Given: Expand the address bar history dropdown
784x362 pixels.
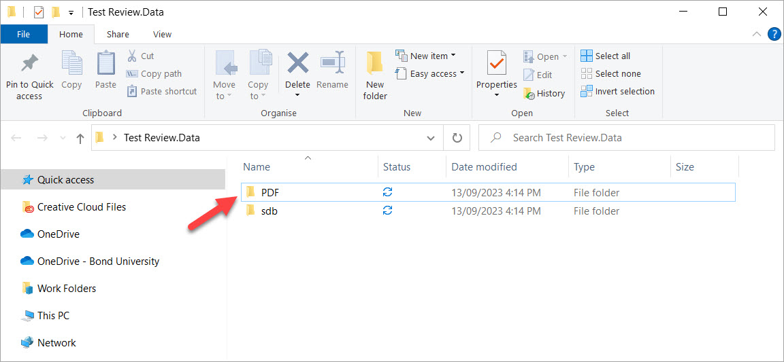Looking at the screenshot, I should [x=431, y=139].
